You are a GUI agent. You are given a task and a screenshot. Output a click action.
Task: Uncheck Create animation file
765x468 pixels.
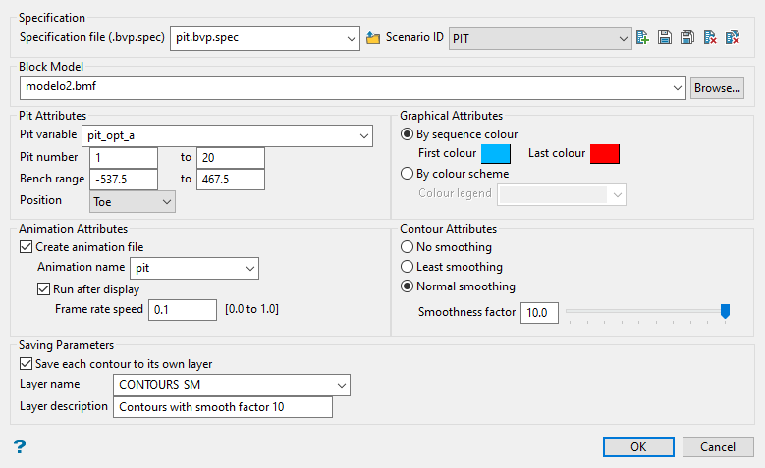point(26,247)
